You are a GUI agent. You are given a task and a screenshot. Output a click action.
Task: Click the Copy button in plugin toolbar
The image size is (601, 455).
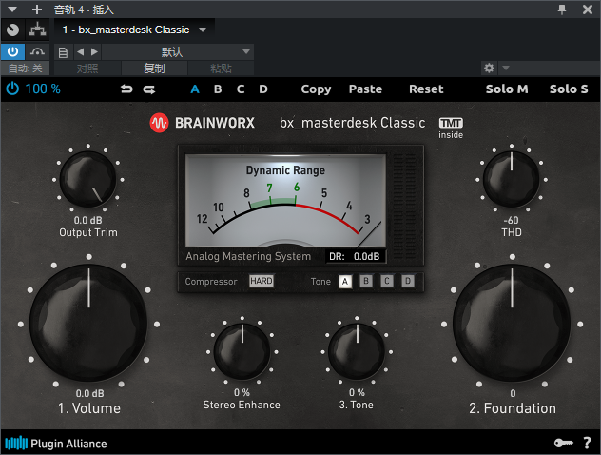[316, 89]
